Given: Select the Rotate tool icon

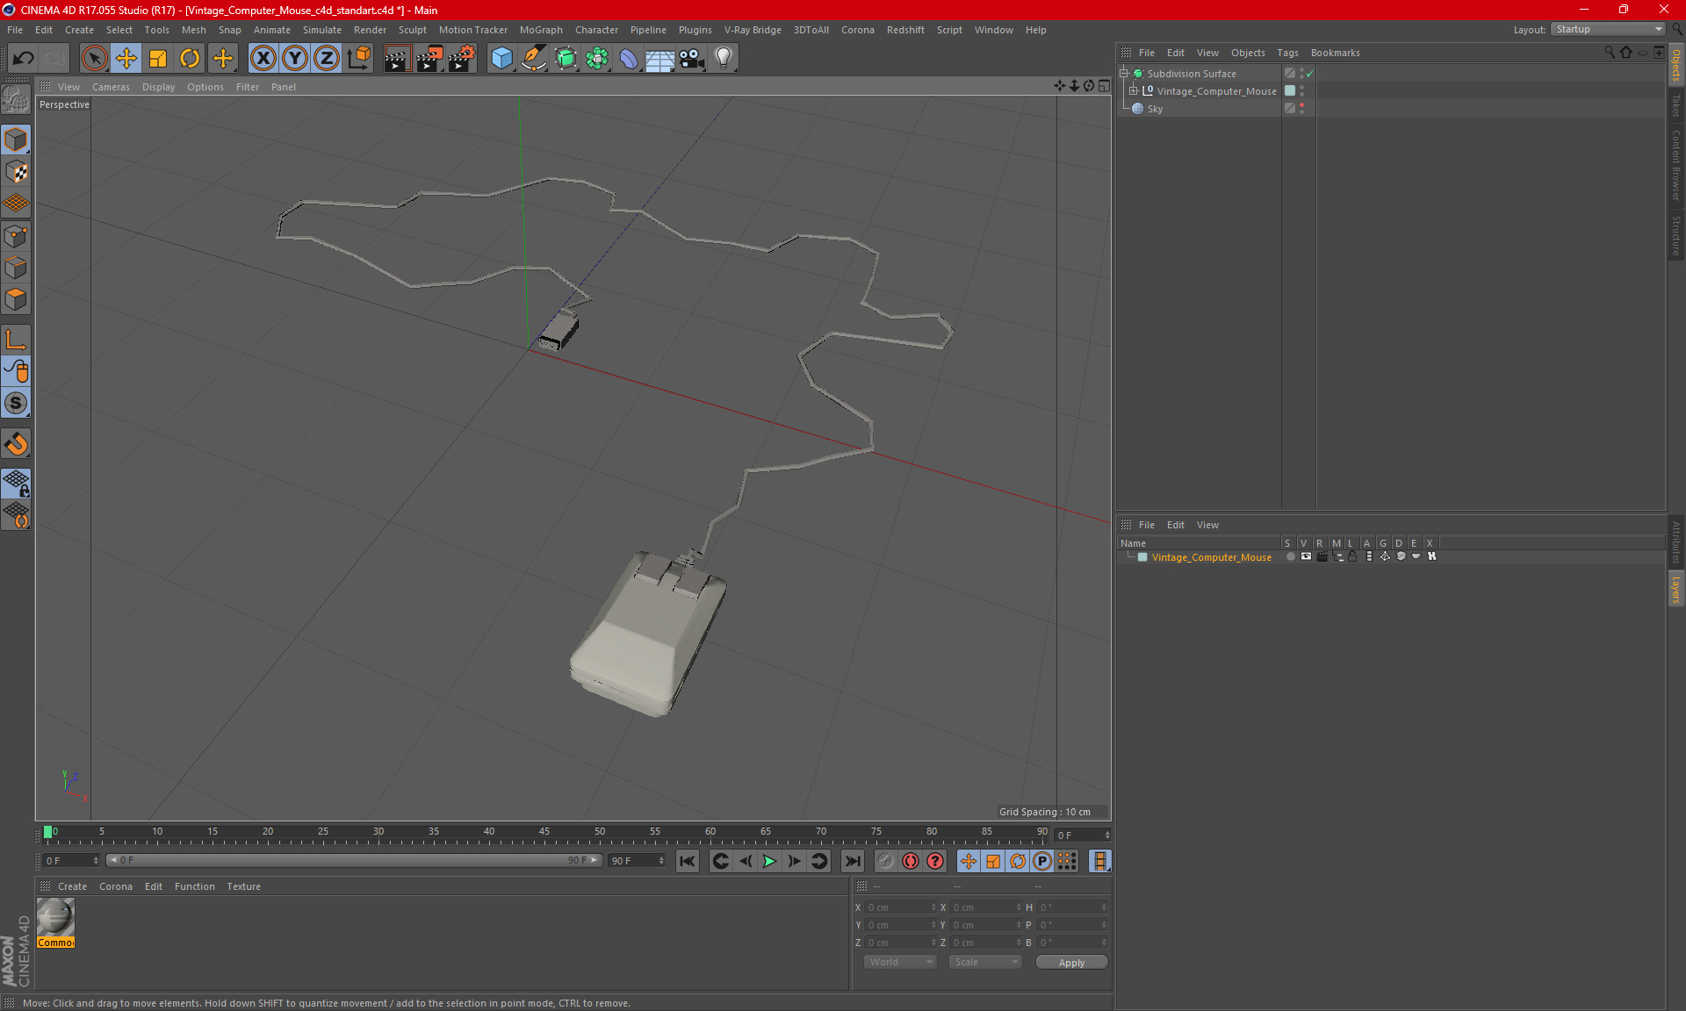Looking at the screenshot, I should pos(190,59).
